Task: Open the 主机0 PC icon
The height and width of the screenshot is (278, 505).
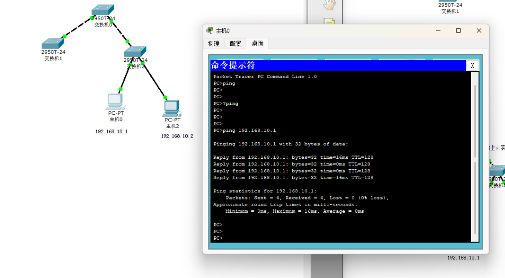Action: [115, 102]
